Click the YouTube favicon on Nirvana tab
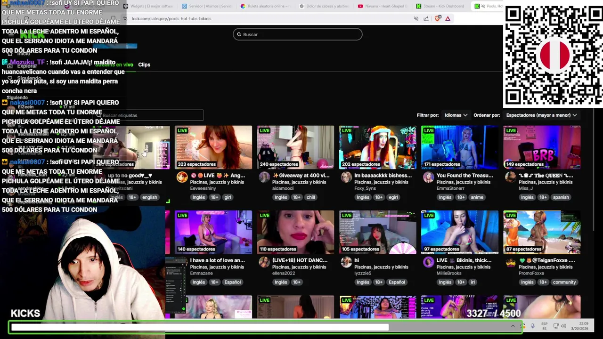The image size is (603, 339). pos(360,6)
